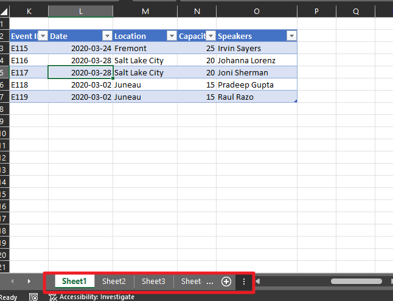The height and width of the screenshot is (301, 393).
Task: Select column P header
Action: tap(316, 12)
